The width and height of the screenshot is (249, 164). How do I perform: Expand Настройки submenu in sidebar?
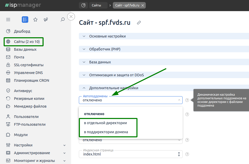tap(64, 145)
